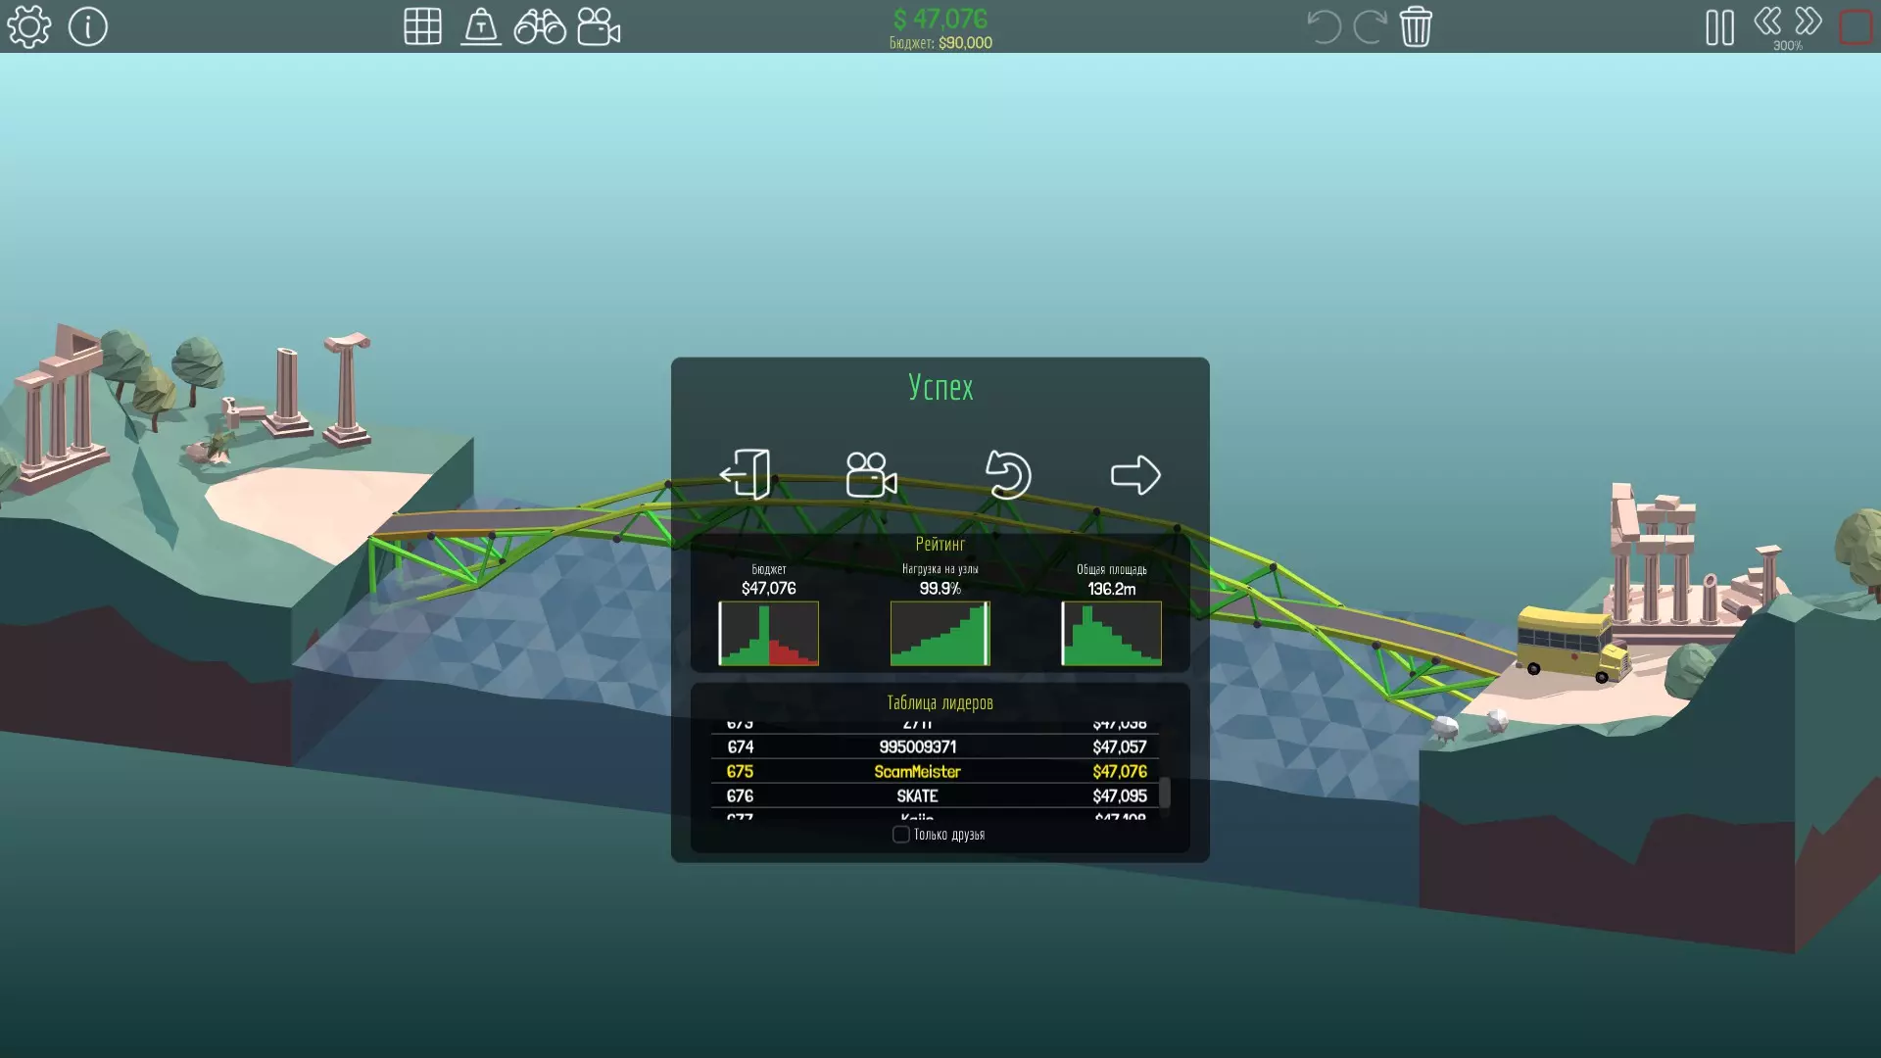The width and height of the screenshot is (1881, 1058).
Task: Increase simulation speed with right chevrons
Action: (1809, 22)
